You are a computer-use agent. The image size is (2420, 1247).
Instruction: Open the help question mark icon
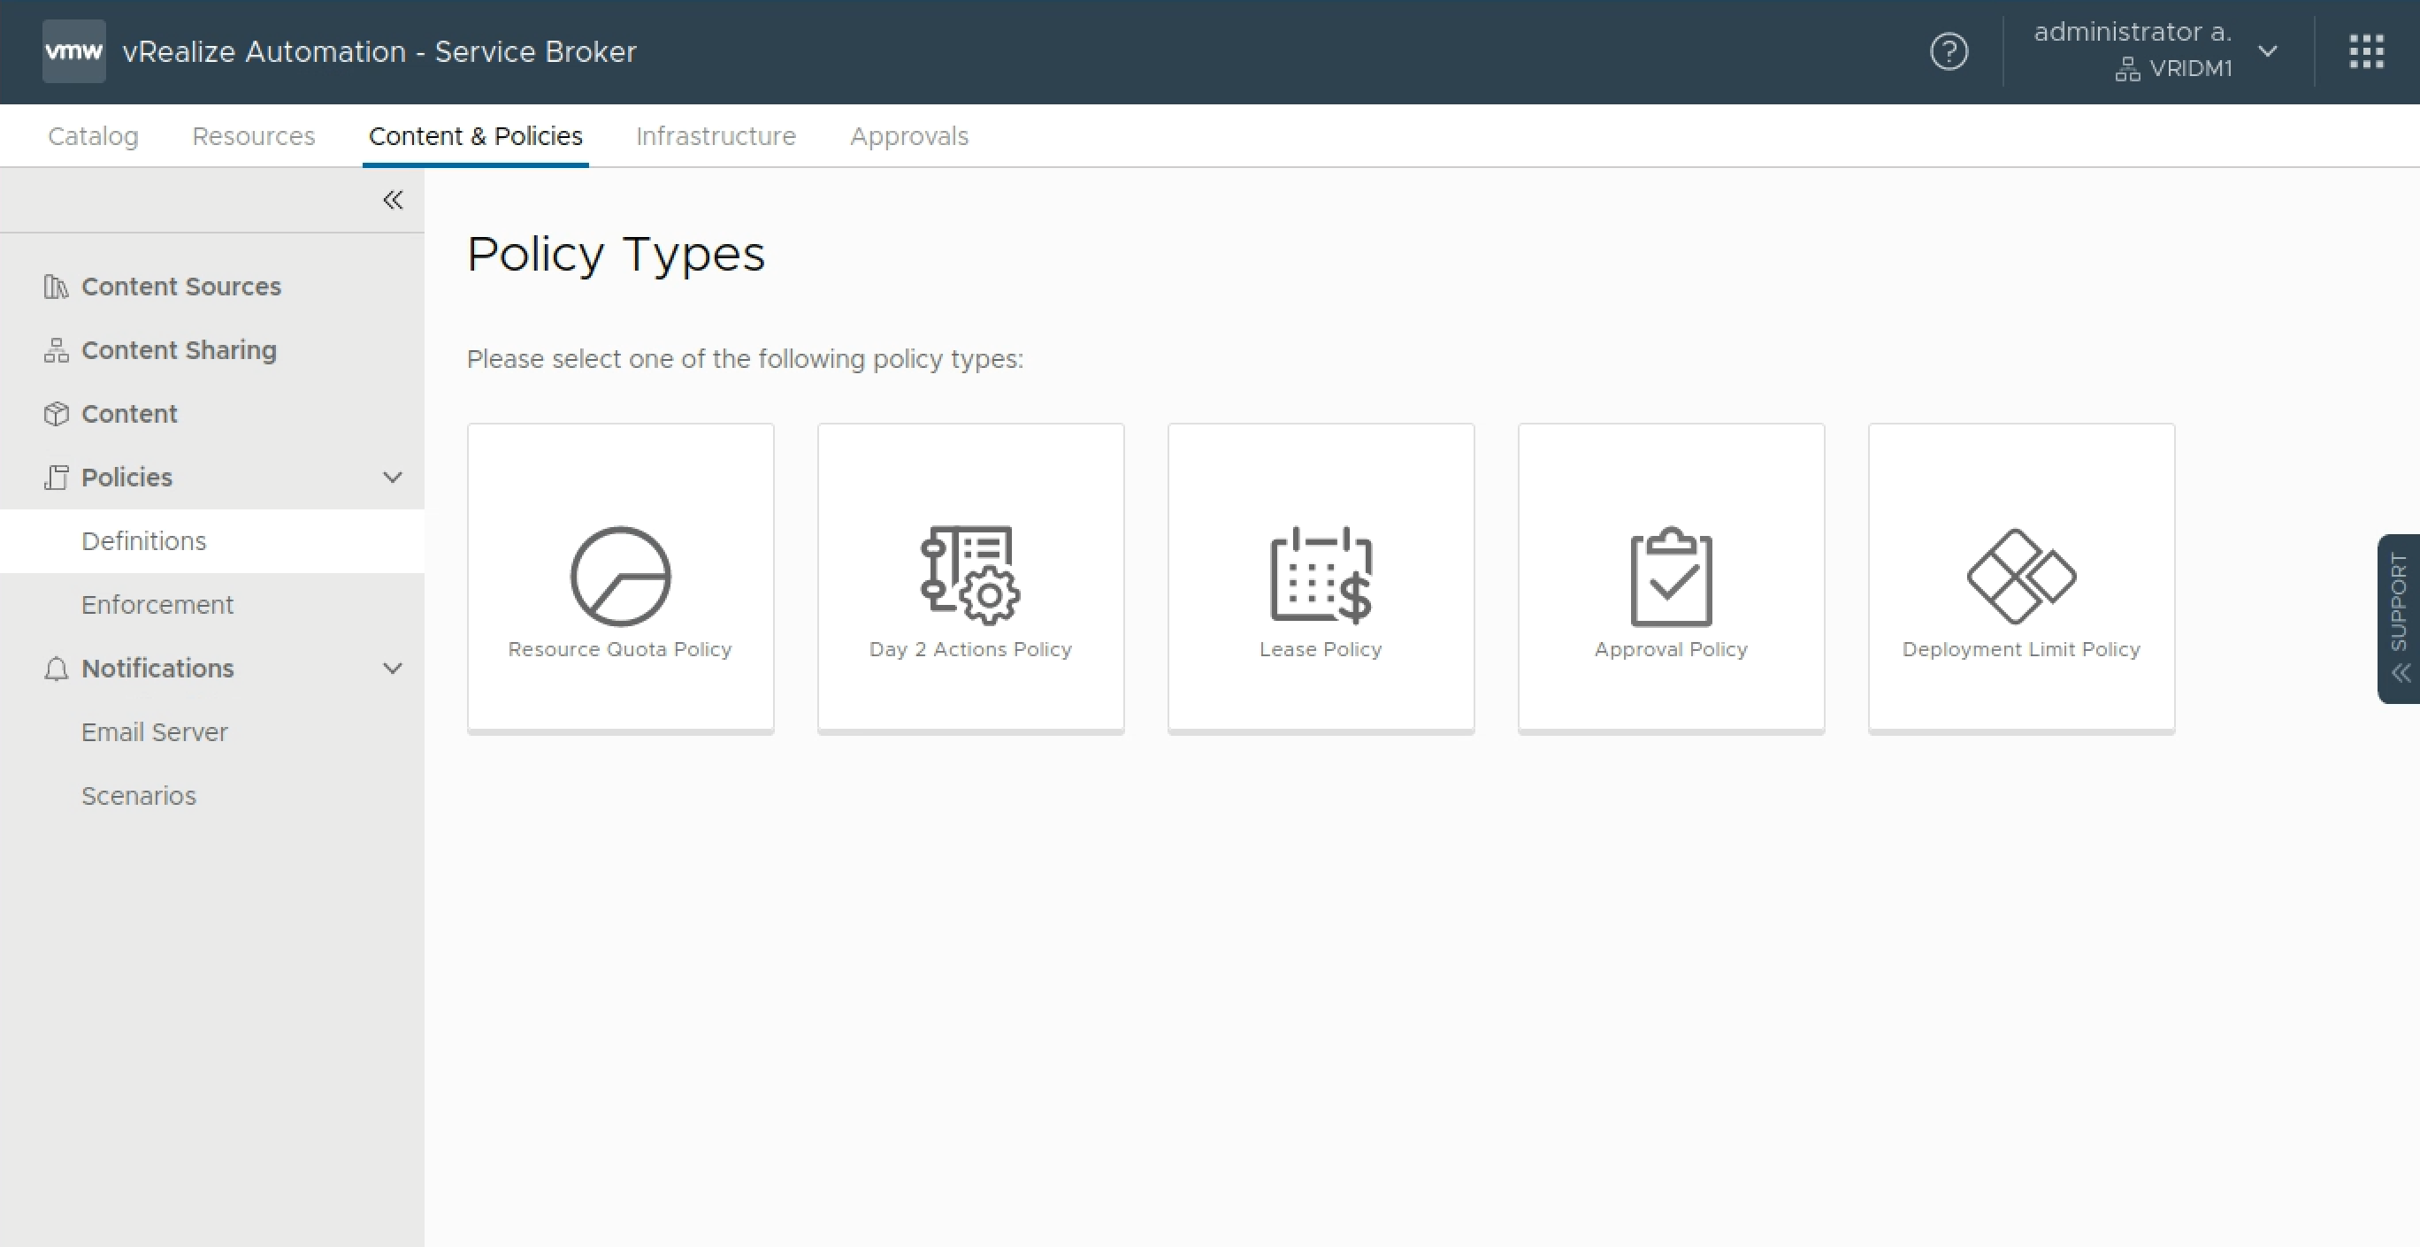point(1949,51)
